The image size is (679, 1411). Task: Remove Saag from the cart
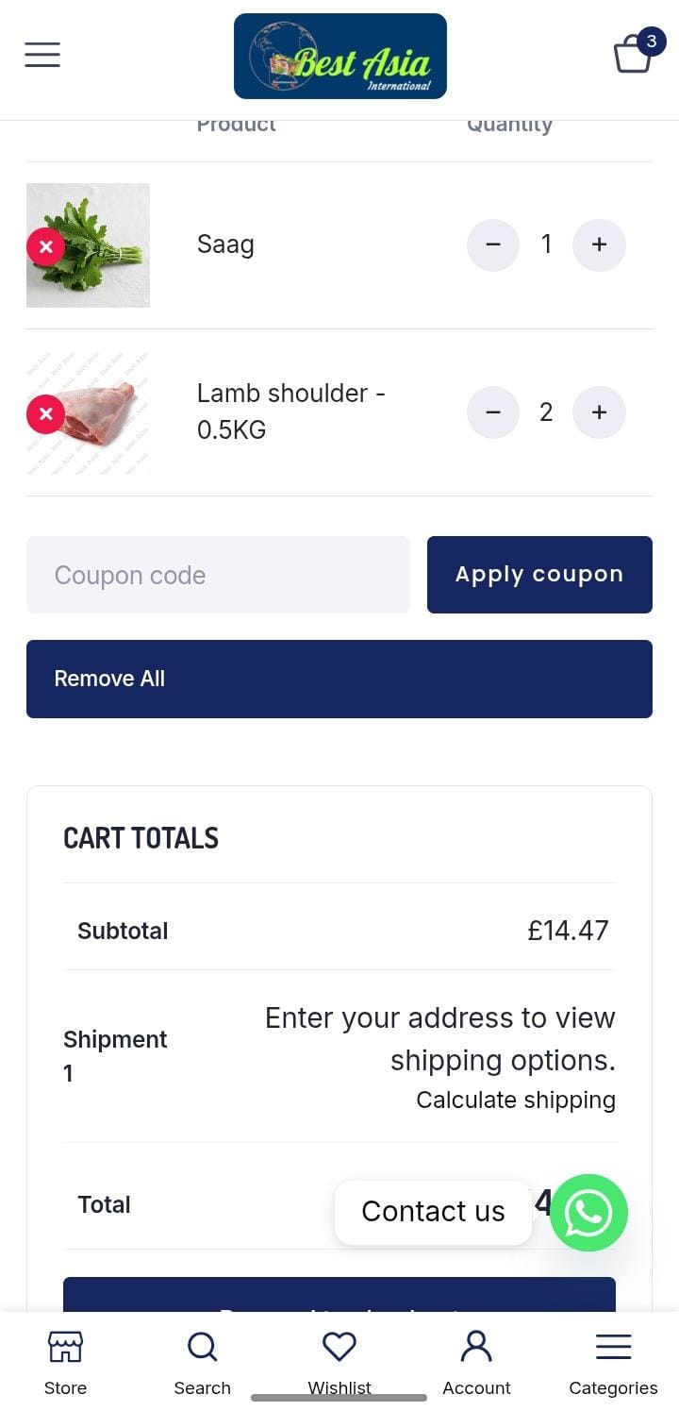[45, 246]
